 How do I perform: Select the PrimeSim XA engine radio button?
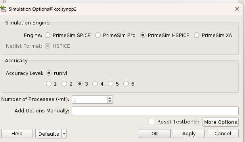pyautogui.click(x=196, y=35)
